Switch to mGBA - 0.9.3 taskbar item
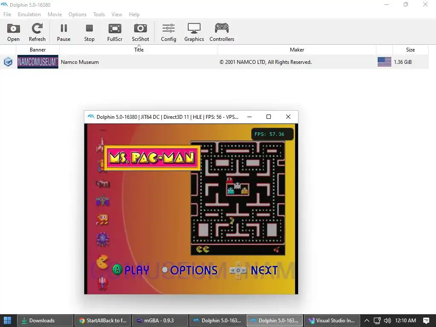This screenshot has height=327, width=436. coord(160,321)
